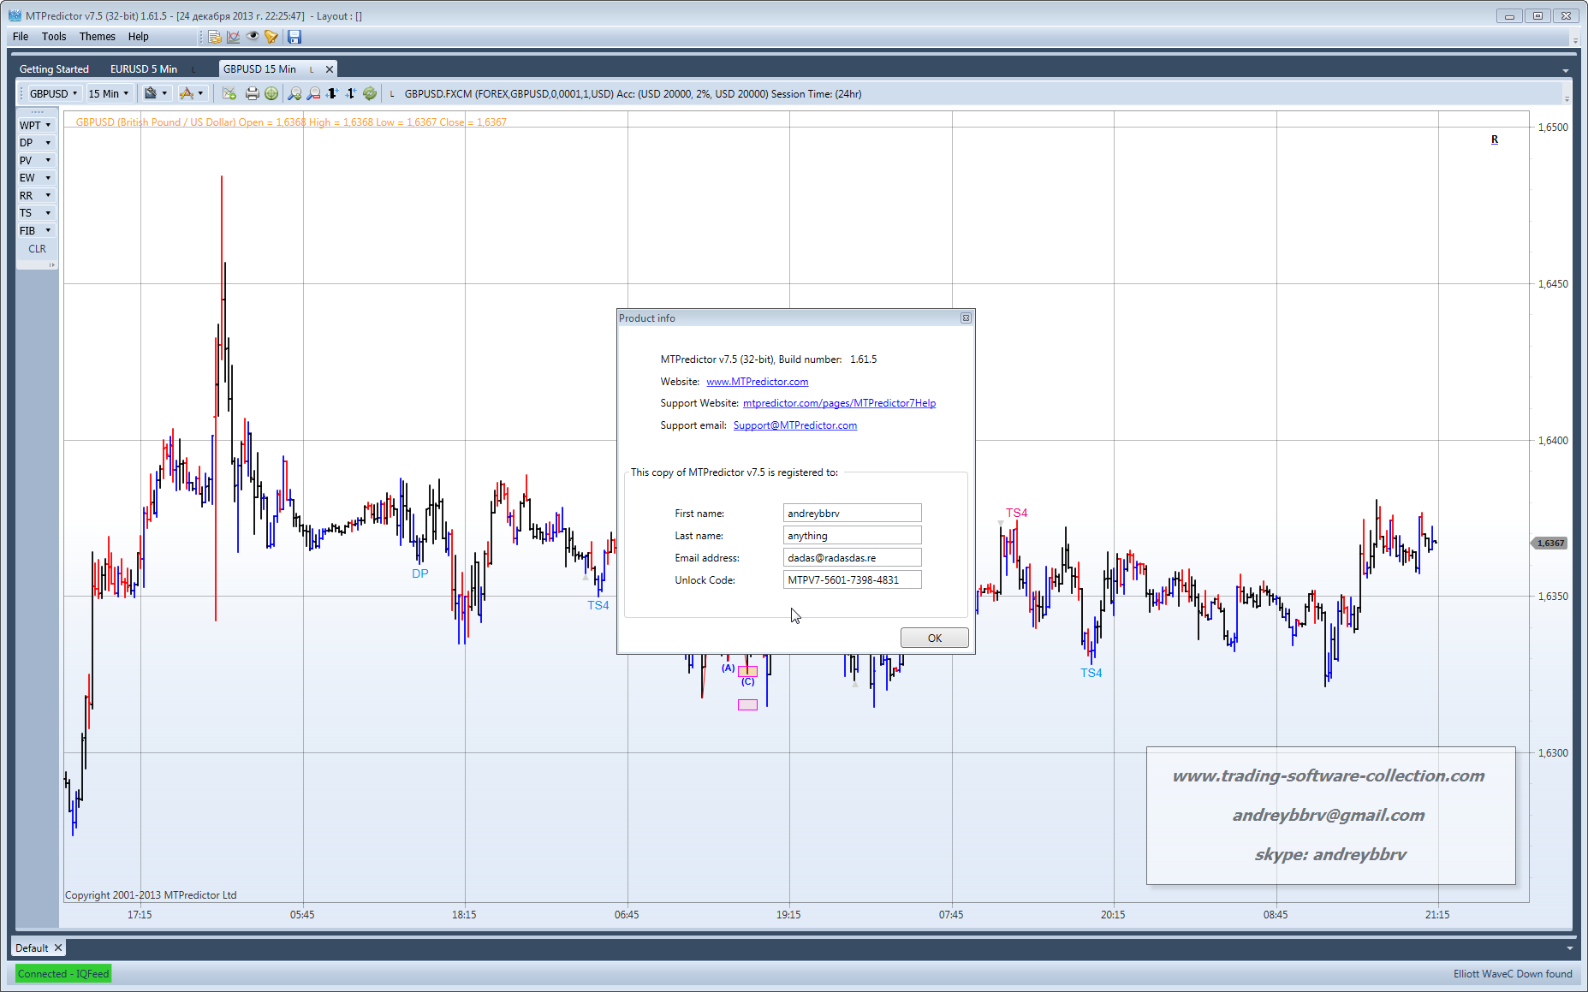Click the Support@MTPredictor.com email link
The image size is (1588, 992).
[x=794, y=425]
